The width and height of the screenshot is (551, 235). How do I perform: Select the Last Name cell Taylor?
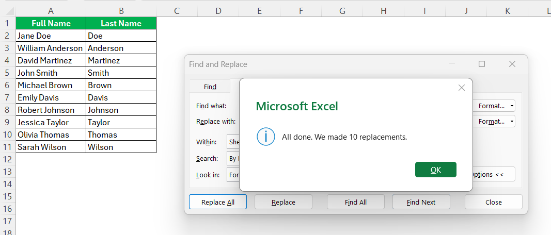[x=121, y=122]
